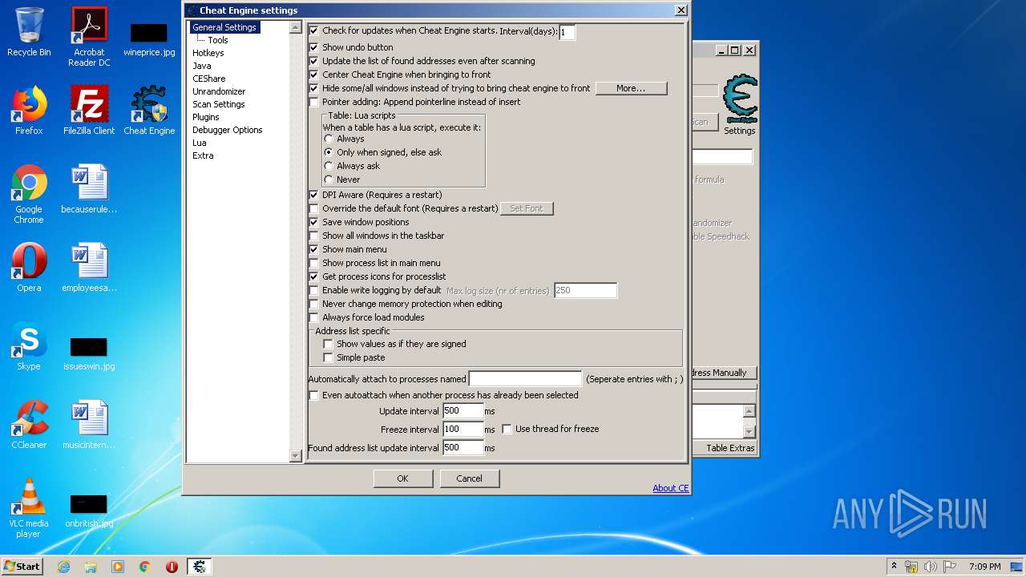Click the Found address list update interval field
The width and height of the screenshot is (1026, 577).
(463, 448)
